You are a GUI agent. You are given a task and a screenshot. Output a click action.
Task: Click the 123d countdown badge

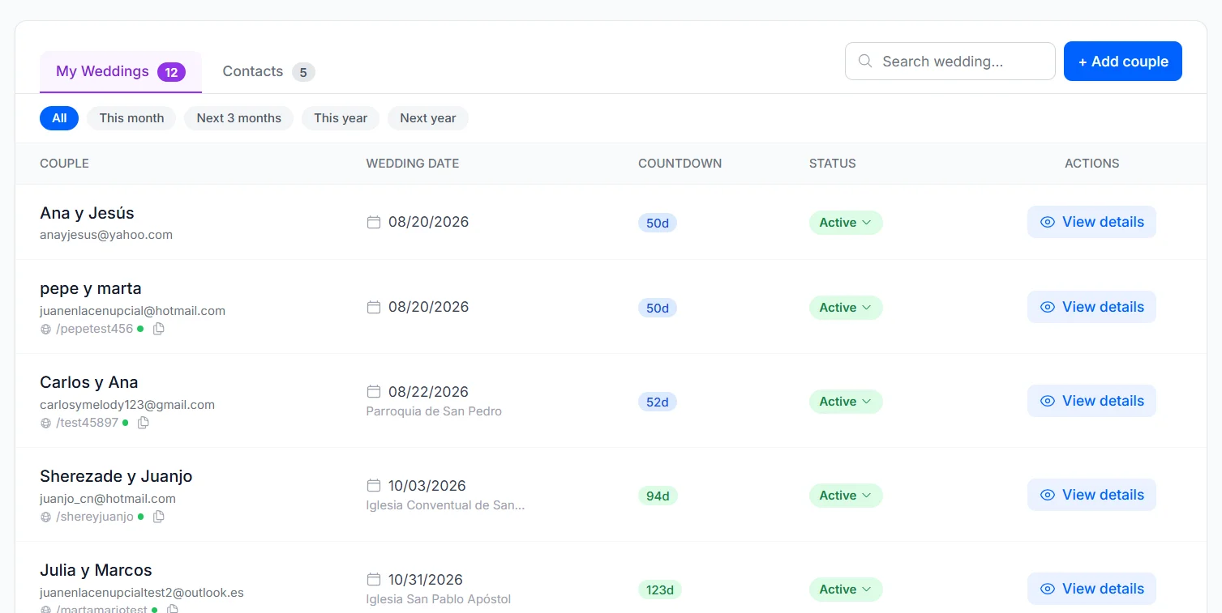[660, 590]
